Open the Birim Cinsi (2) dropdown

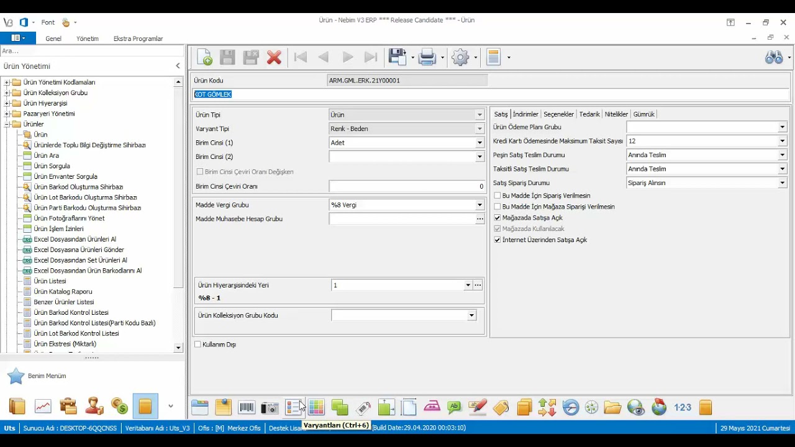479,157
